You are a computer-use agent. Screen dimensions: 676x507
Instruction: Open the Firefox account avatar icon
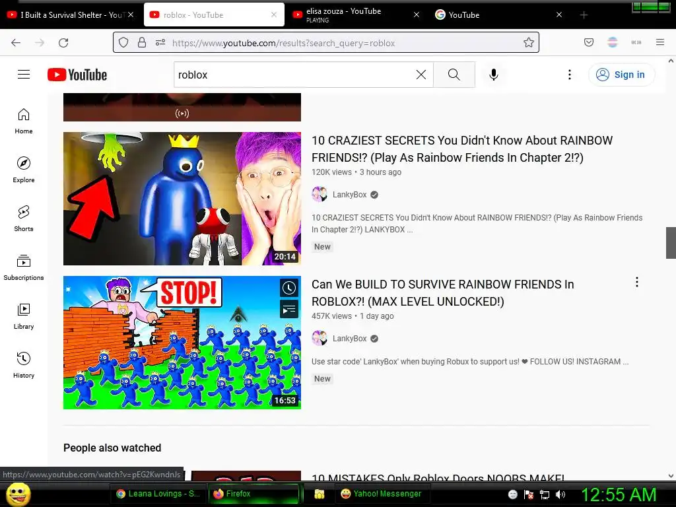pos(613,42)
